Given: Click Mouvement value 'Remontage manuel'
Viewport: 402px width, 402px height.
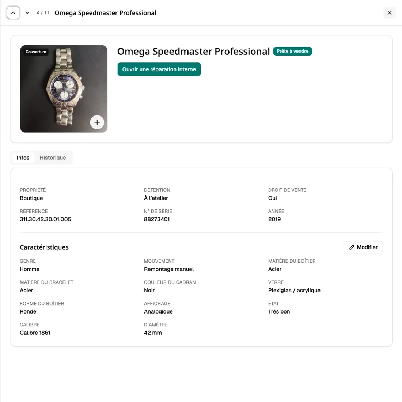Looking at the screenshot, I should point(169,269).
